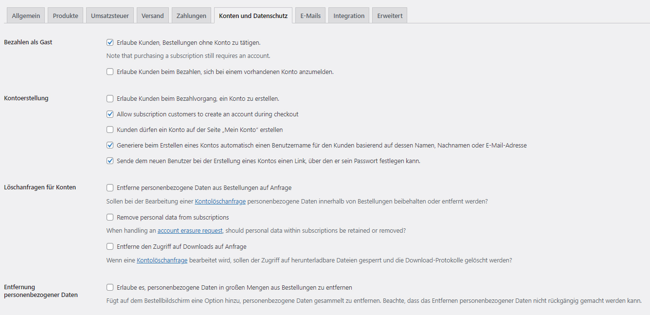Click the 'Bezahlen als Gast' heading
The width and height of the screenshot is (650, 315).
28,42
